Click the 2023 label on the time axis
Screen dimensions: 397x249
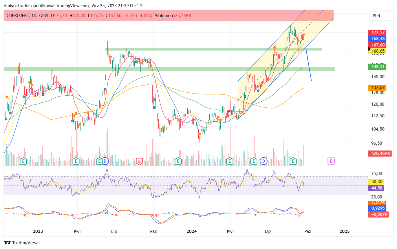coord(38,231)
